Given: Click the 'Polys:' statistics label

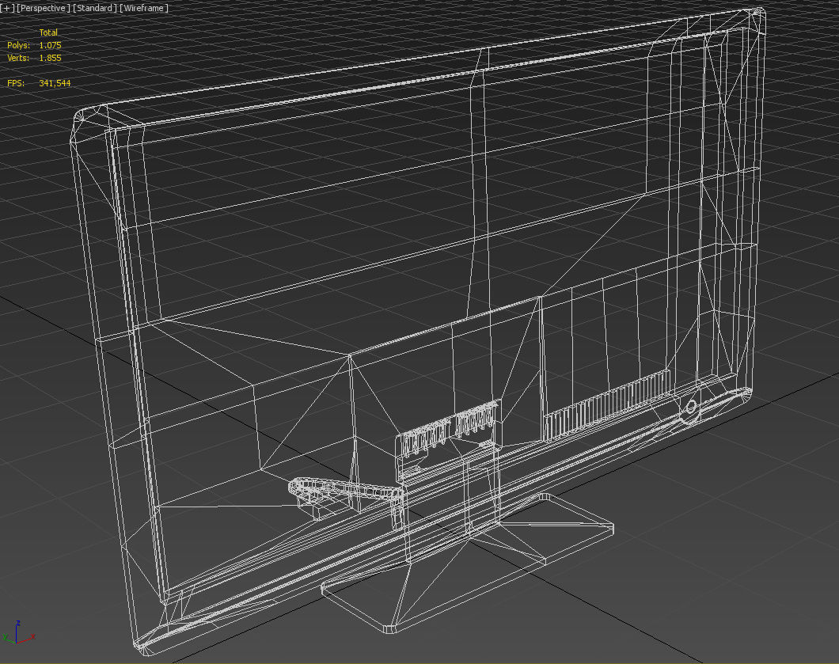Looking at the screenshot, I should click(x=19, y=45).
